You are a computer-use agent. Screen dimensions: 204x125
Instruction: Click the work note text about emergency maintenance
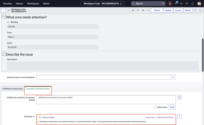point(92,122)
